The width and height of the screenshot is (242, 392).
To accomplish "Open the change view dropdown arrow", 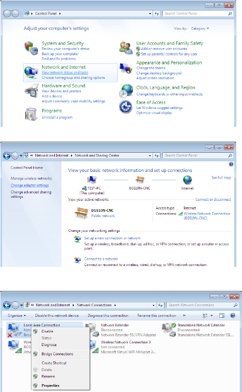I will pos(211,315).
